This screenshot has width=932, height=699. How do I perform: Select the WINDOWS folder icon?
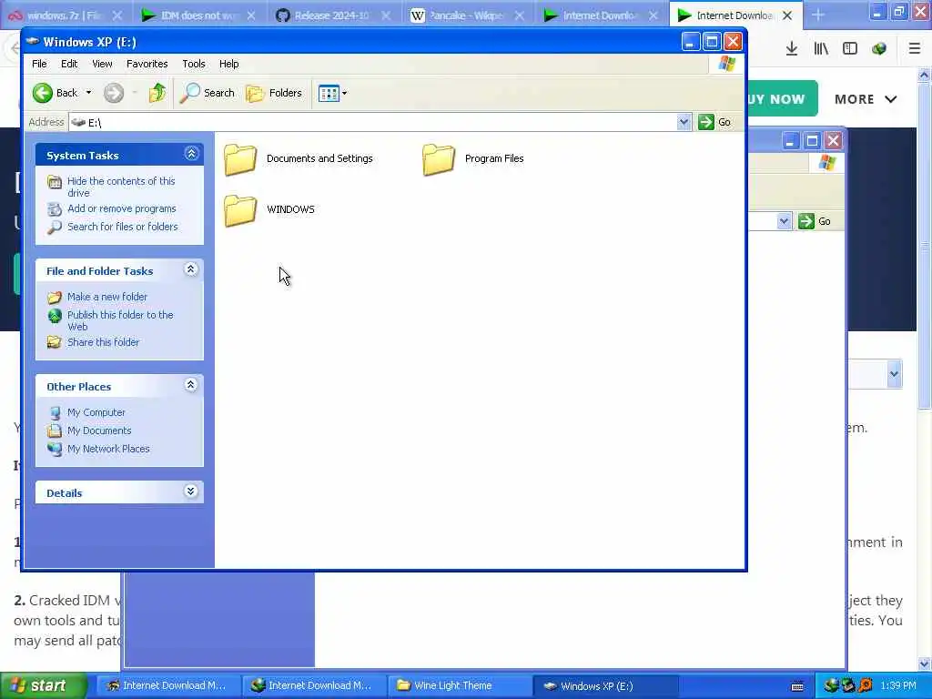[240, 210]
